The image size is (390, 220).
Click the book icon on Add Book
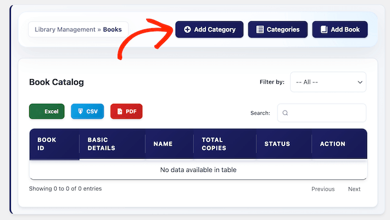[324, 29]
